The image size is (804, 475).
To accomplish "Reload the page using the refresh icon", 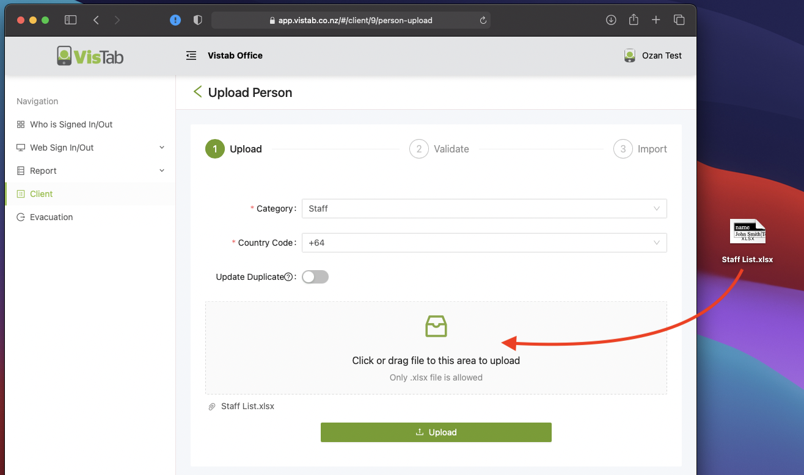I will click(x=483, y=20).
